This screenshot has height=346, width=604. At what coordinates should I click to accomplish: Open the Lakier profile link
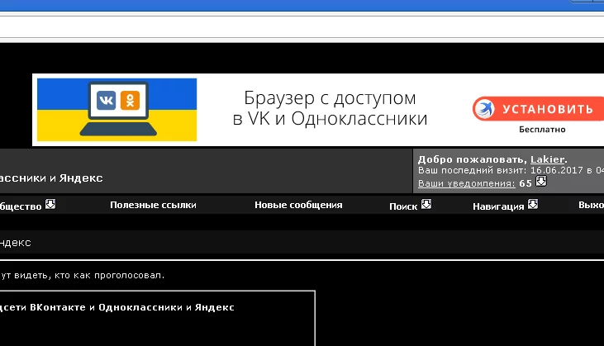click(x=547, y=159)
